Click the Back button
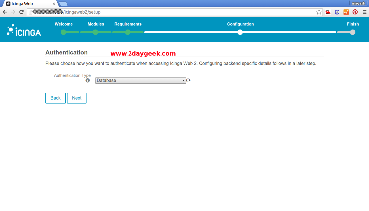Viewport: 369px width, 211px height. point(56,98)
